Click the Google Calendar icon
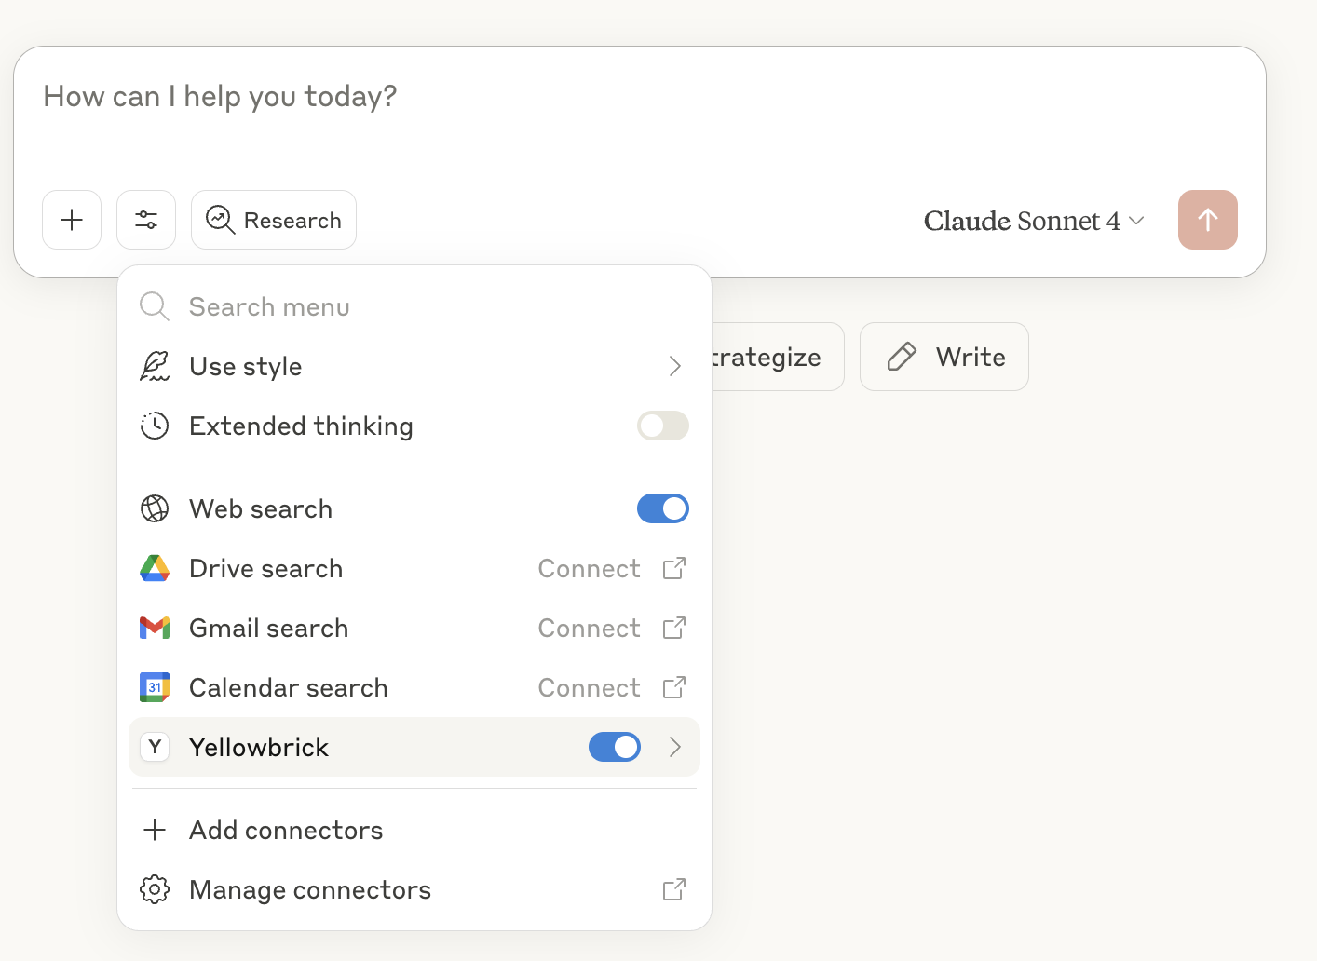The height and width of the screenshot is (961, 1317). (x=155, y=687)
